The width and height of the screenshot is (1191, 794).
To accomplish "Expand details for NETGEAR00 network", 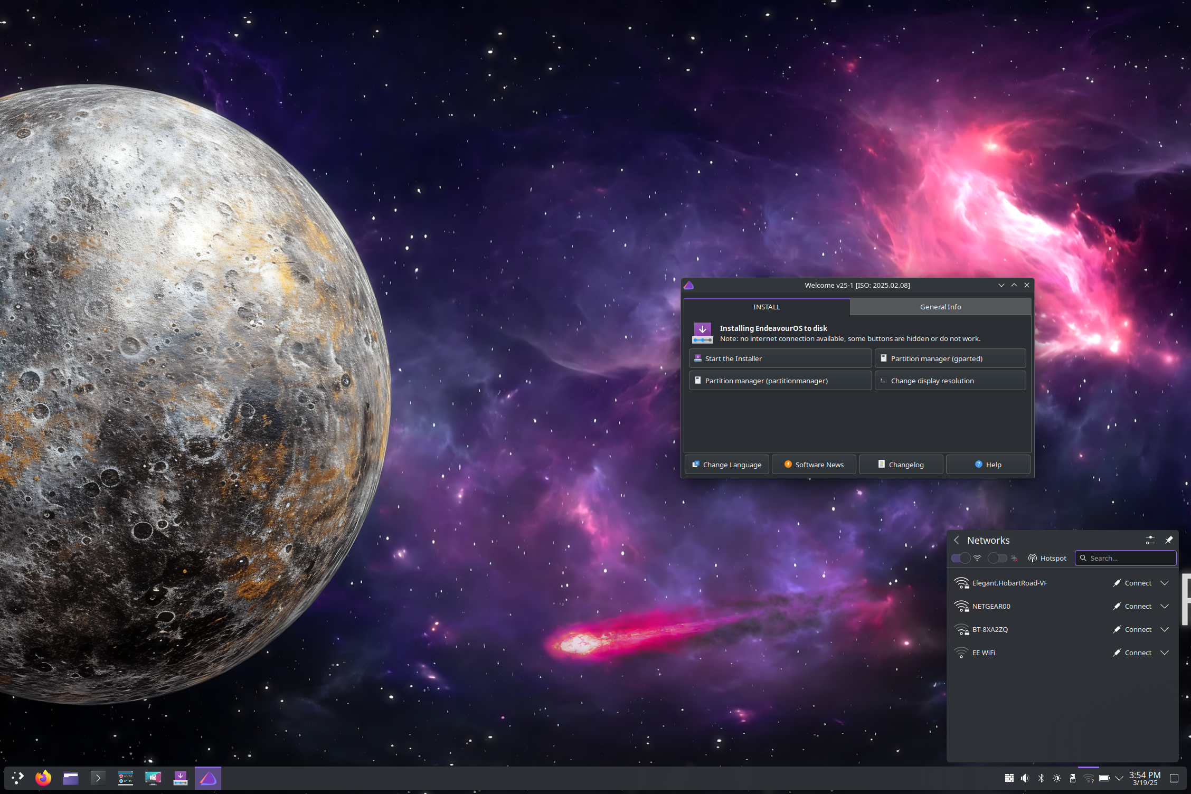I will [1165, 606].
